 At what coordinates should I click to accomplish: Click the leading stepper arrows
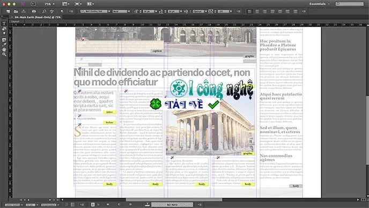coord(165,11)
